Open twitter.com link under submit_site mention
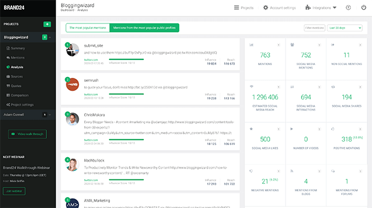This screenshot has height=208, width=372. coord(91,60)
